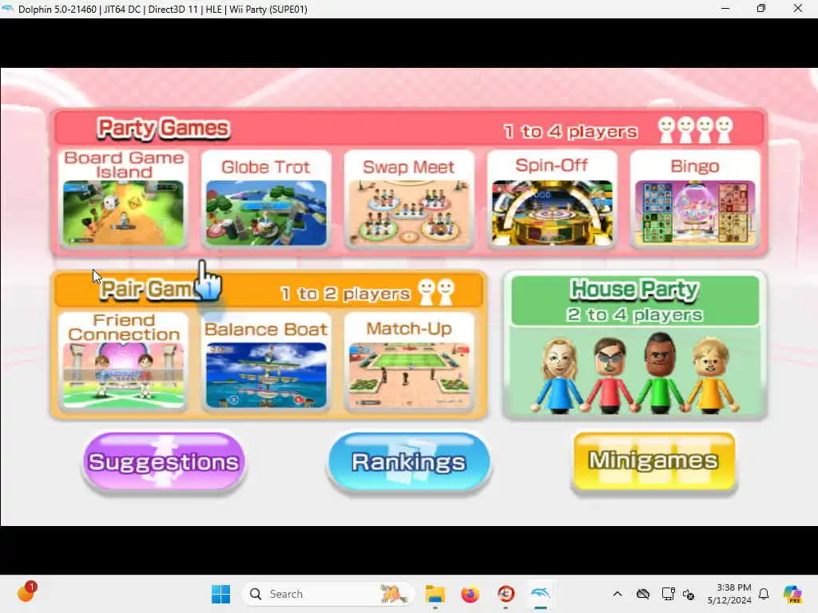This screenshot has height=613, width=818.
Task: Choose the Swap Meet game tile
Action: [x=409, y=199]
